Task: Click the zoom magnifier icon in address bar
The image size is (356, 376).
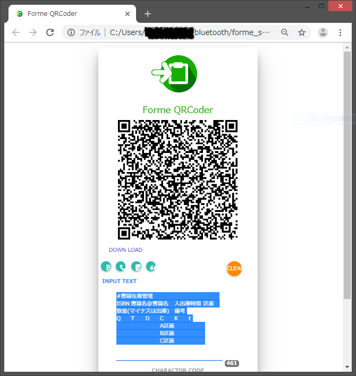Action: click(285, 32)
